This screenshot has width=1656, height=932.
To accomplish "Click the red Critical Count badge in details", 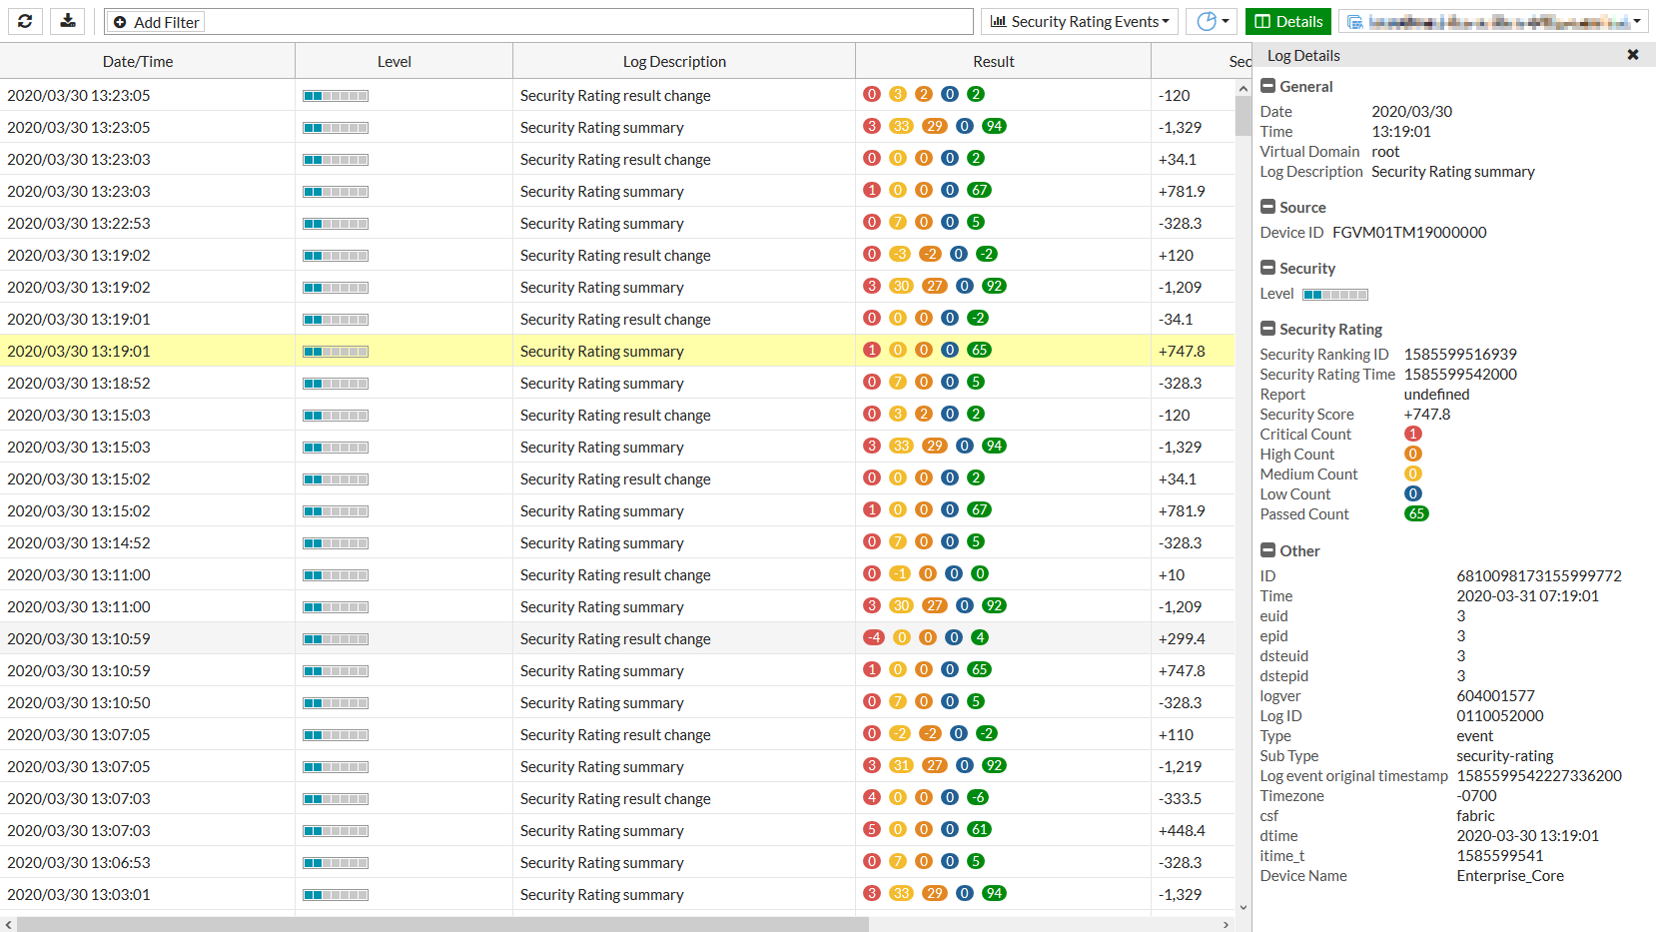I will (1412, 434).
